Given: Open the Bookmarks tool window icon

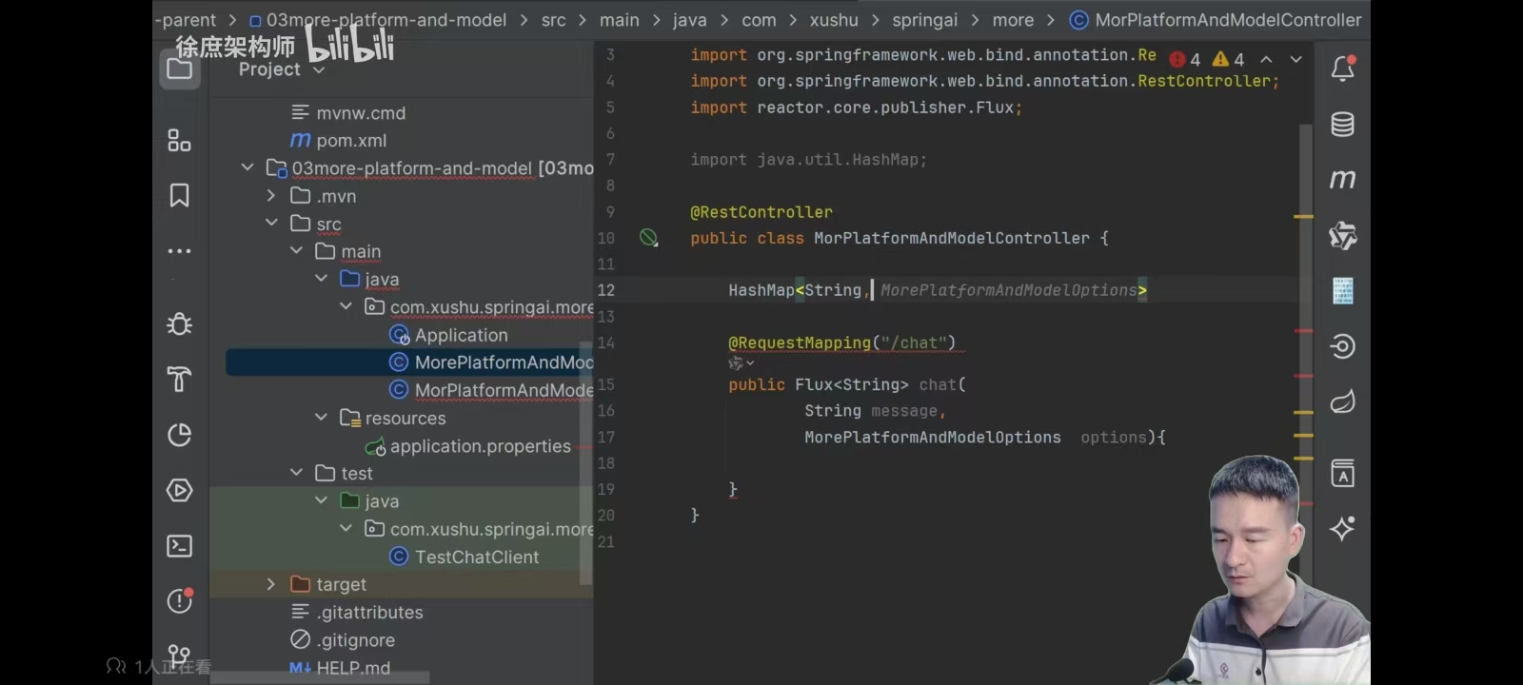Looking at the screenshot, I should coord(179,195).
